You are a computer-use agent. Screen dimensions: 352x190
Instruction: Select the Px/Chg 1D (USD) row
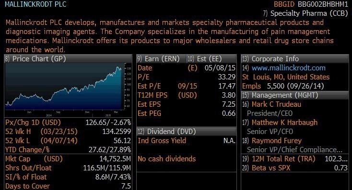tap(68, 123)
